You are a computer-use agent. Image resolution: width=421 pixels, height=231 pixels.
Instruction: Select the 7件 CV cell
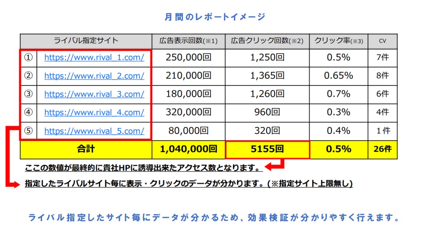(383, 58)
